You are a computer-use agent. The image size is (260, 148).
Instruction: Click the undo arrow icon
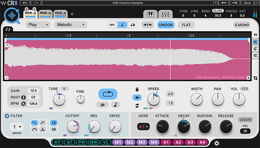point(25,3)
